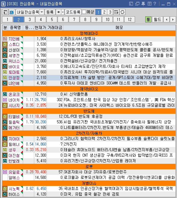Image resolution: width=177 pixels, height=198 pixels.
Task: Select view mode 2 in toolbar
Action: [104, 12]
